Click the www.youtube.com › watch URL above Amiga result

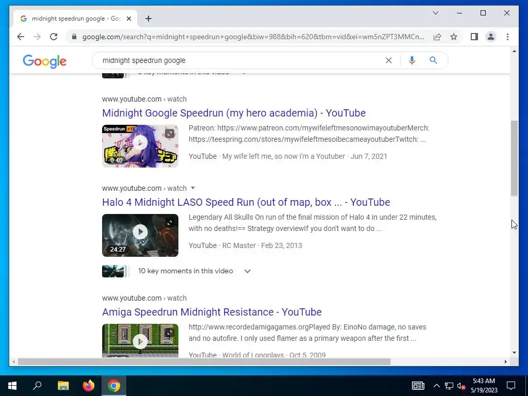(144, 298)
